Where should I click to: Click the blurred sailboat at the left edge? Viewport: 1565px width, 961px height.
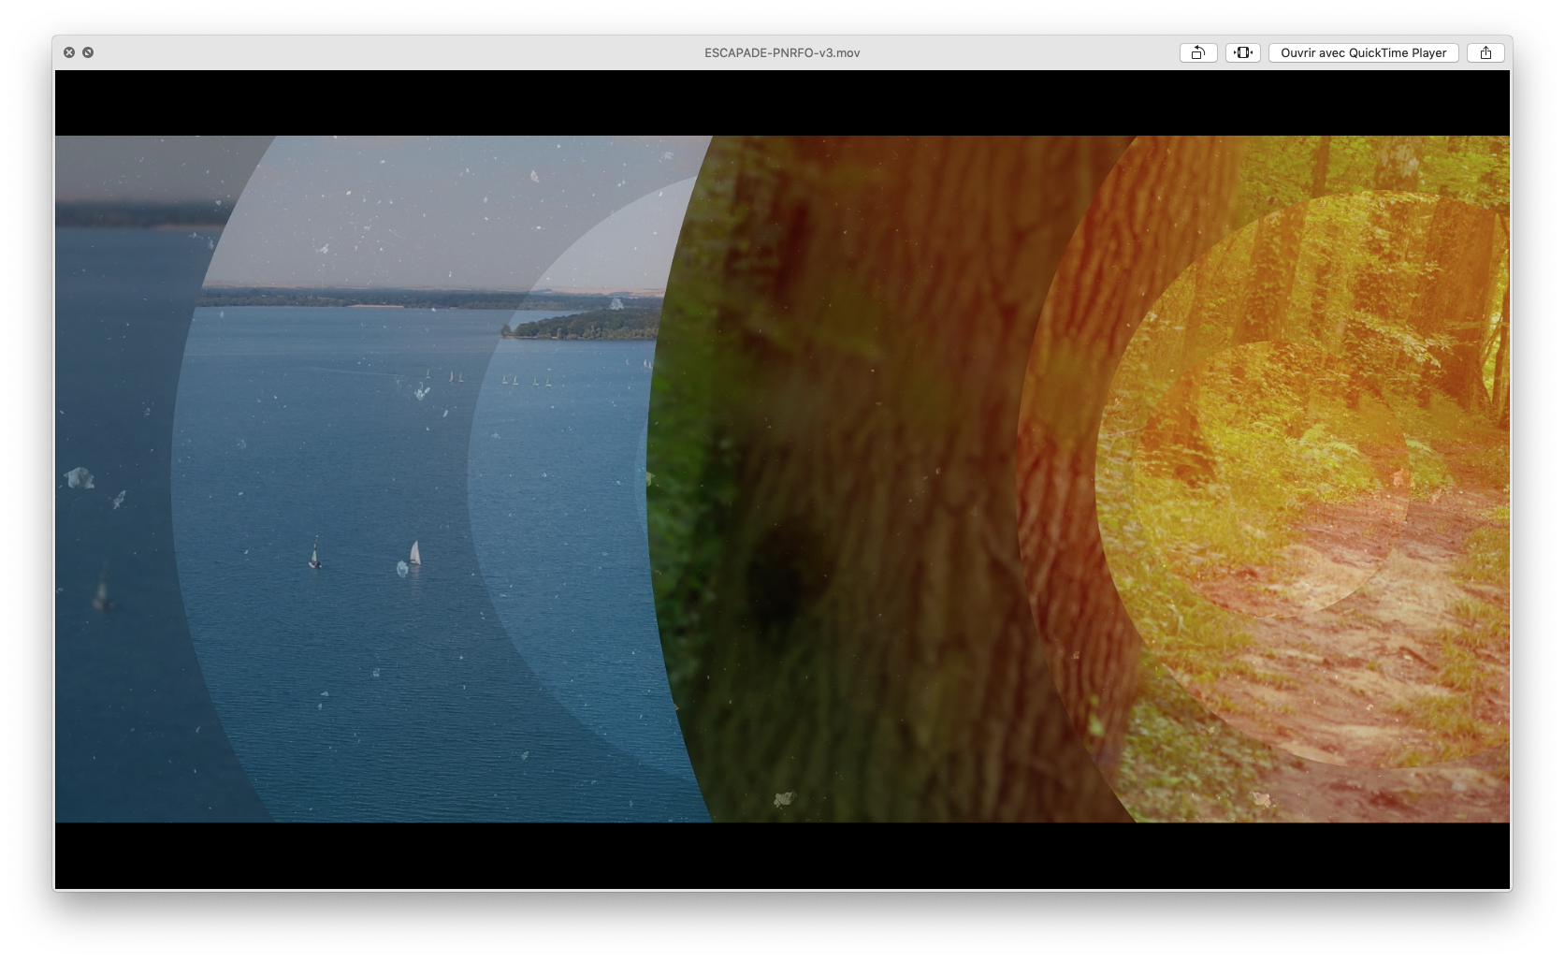[102, 591]
